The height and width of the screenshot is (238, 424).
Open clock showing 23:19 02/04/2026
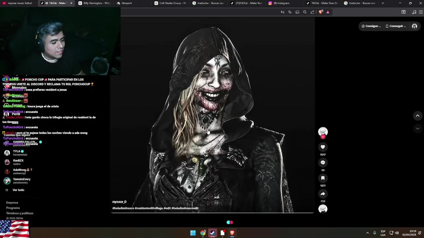pyautogui.click(x=409, y=233)
